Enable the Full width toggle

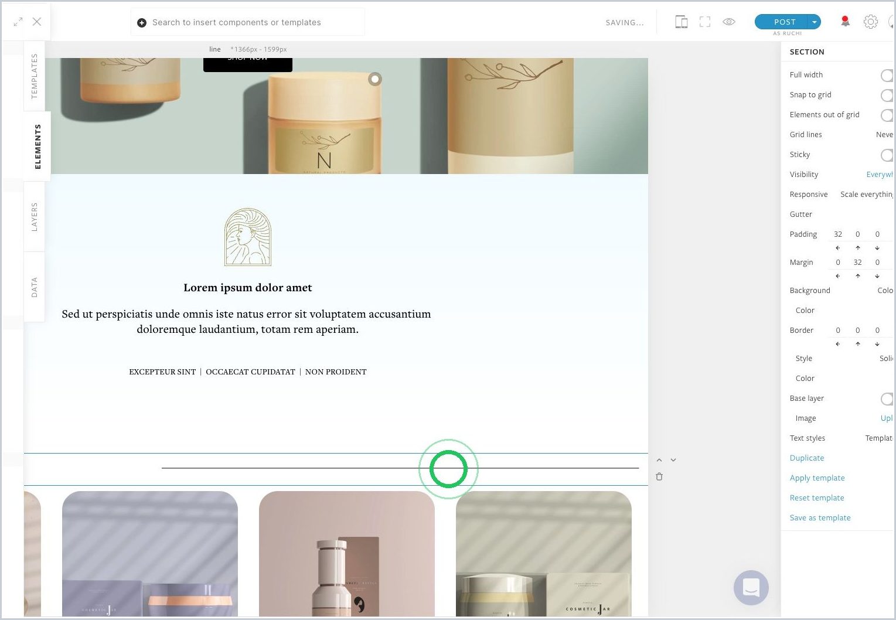click(887, 75)
